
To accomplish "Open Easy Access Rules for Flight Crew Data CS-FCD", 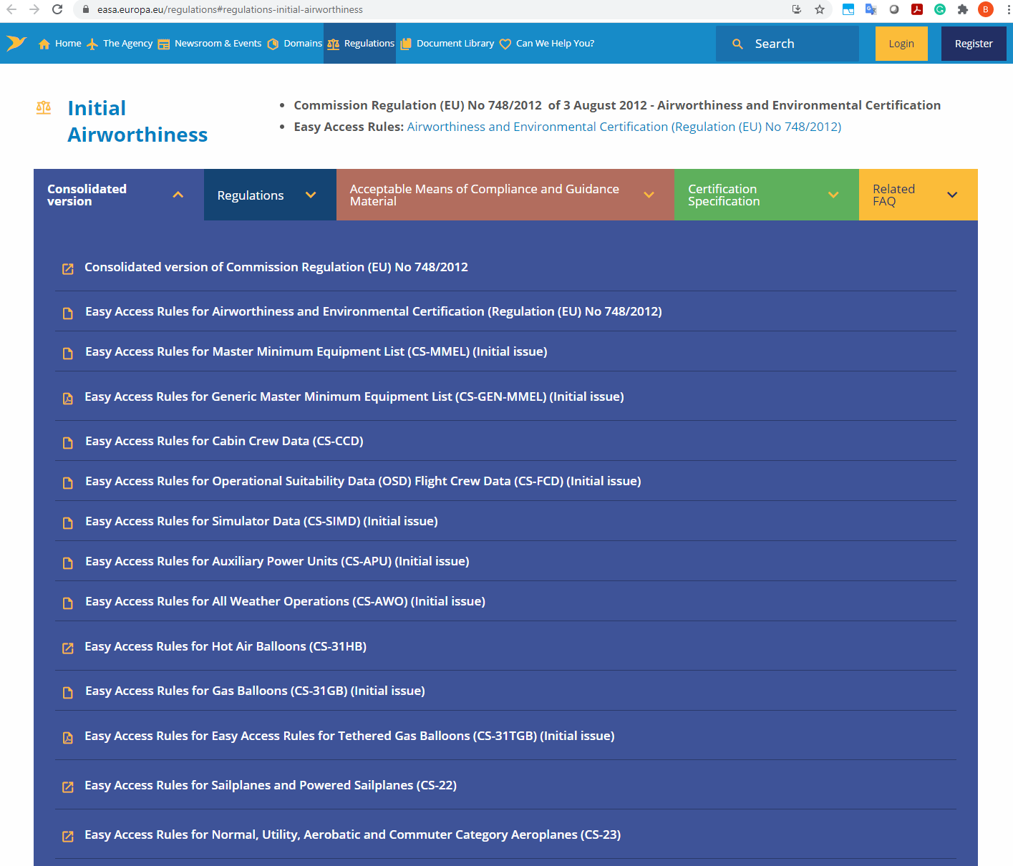I will click(x=363, y=481).
